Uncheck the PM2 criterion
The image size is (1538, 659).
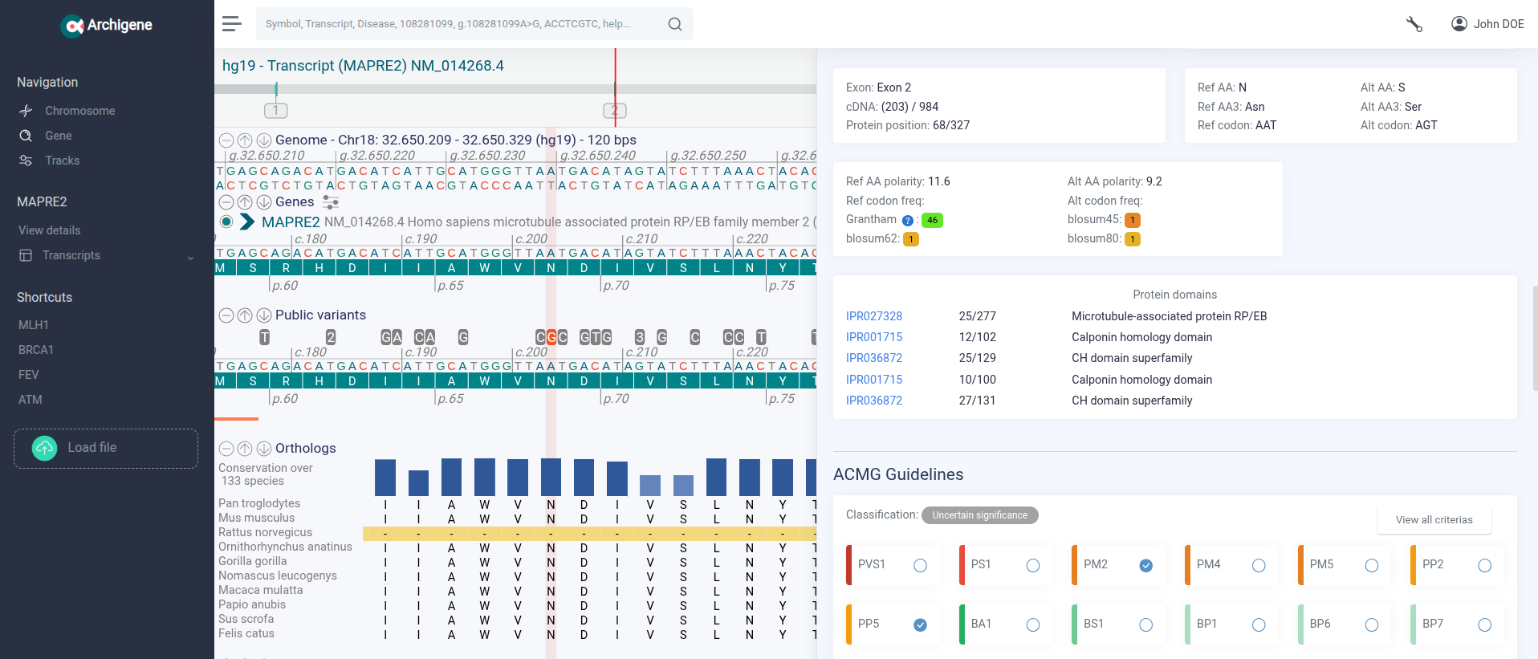point(1145,566)
